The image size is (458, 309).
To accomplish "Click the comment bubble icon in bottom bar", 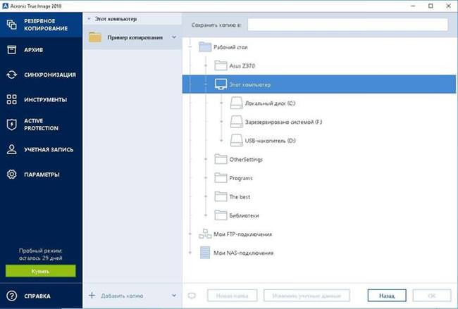I will tap(192, 296).
